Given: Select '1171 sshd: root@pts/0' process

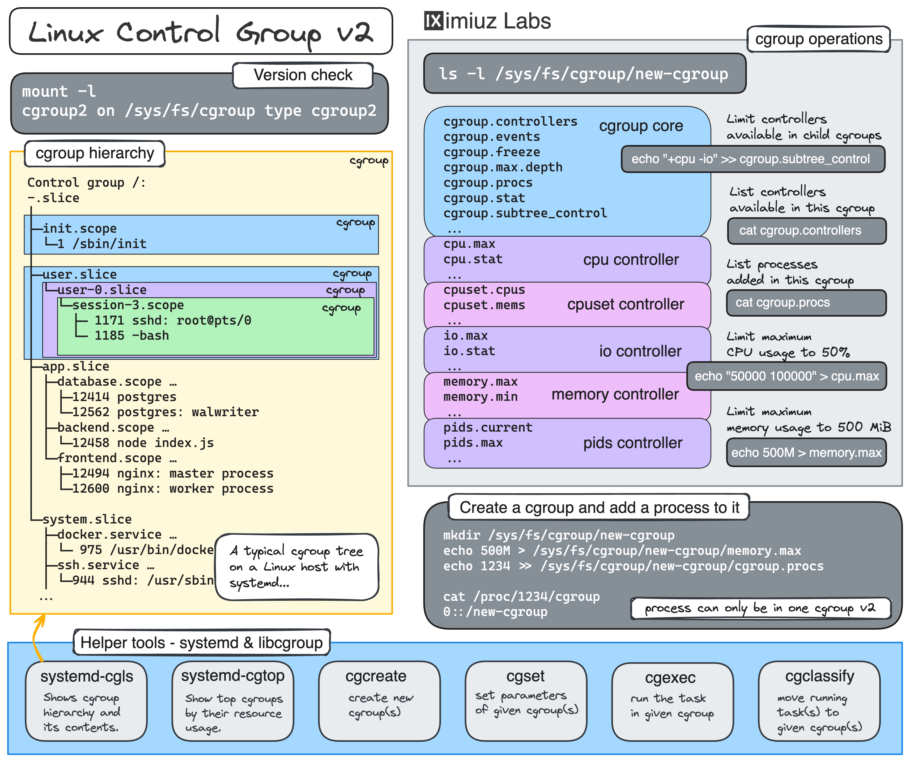Looking at the screenshot, I should click(x=173, y=320).
